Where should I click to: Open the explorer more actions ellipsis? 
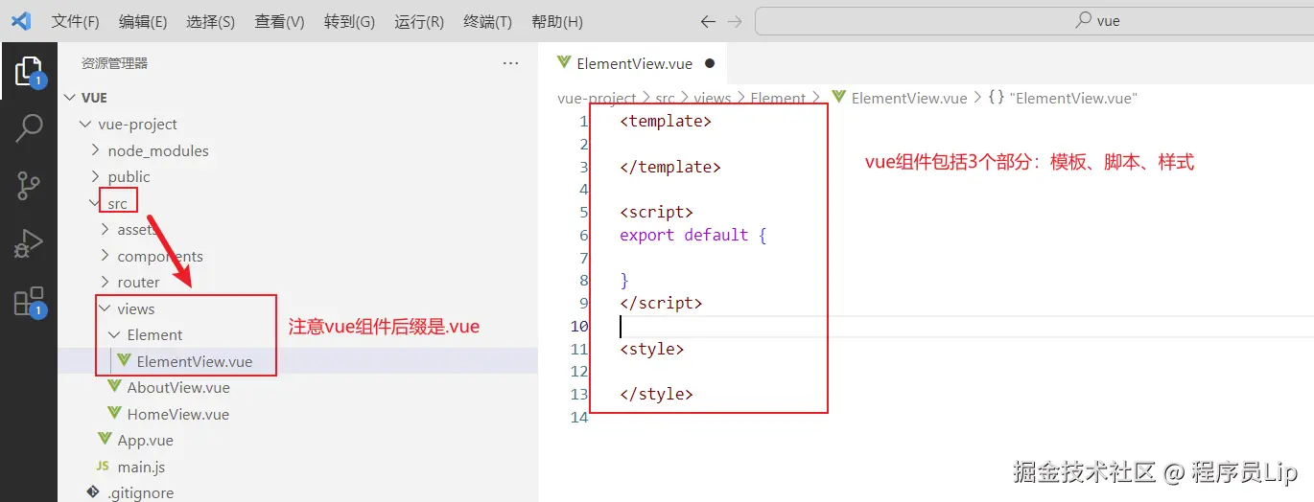[x=510, y=63]
